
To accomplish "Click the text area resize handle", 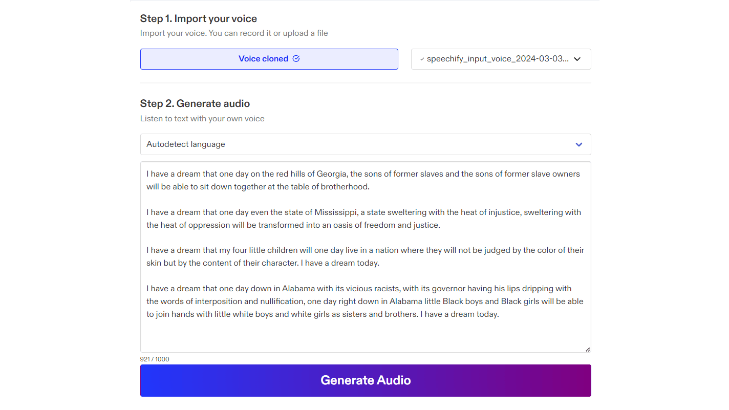I will coord(587,349).
